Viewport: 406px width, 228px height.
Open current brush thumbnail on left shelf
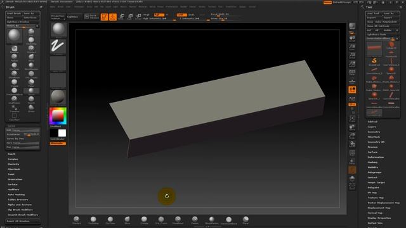tap(58, 29)
